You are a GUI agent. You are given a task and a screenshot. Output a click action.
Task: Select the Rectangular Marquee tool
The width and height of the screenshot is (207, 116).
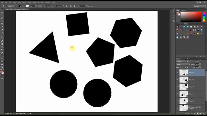tap(2, 15)
